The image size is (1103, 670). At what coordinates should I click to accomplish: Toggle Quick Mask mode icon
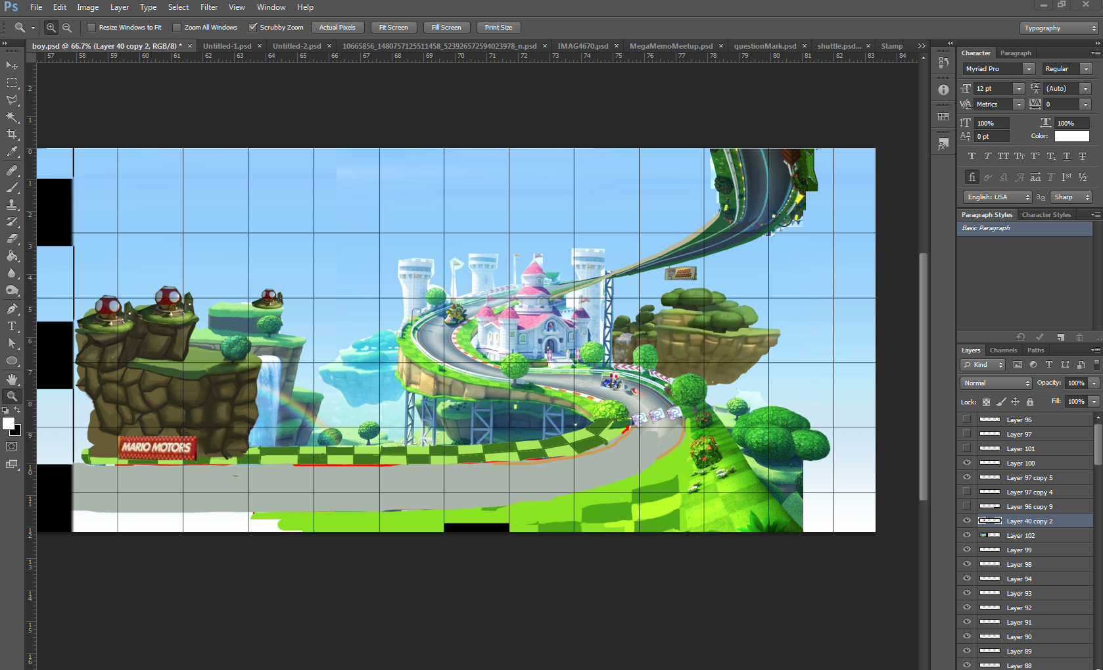coord(12,446)
